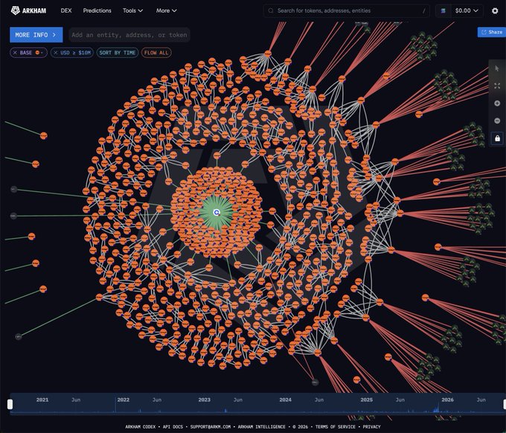Zoom in with the plus icon
The height and width of the screenshot is (433, 506).
coord(497,103)
